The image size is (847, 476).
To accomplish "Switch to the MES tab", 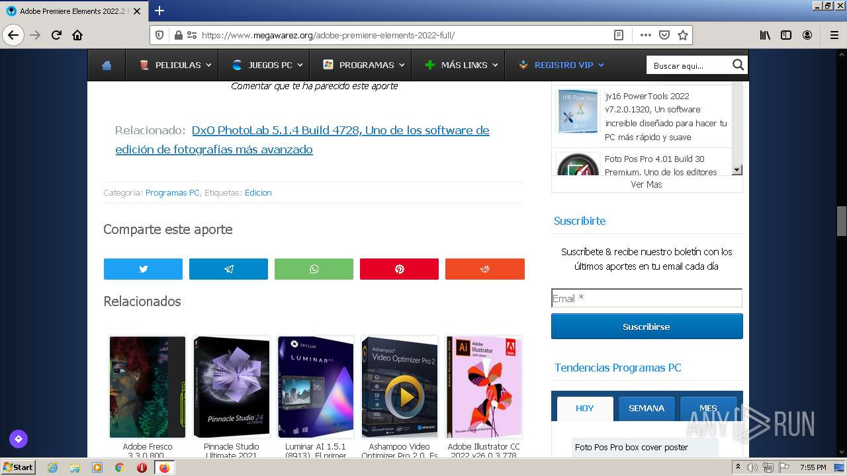I will pos(708,408).
